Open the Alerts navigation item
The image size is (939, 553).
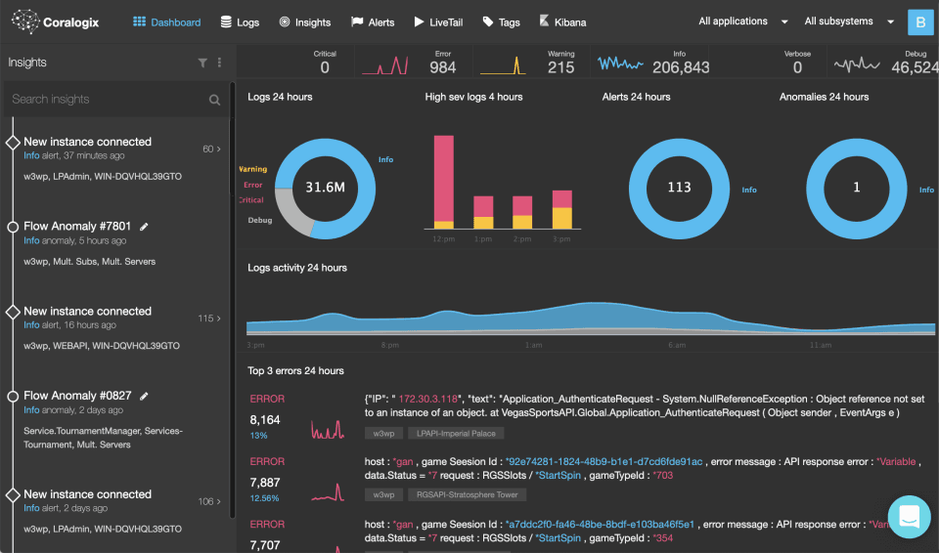[x=373, y=22]
